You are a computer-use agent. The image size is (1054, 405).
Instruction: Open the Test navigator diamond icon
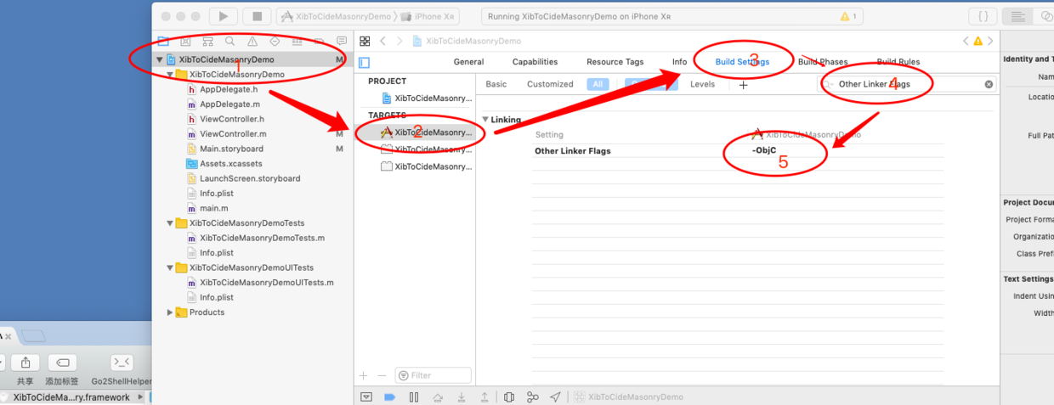click(275, 41)
